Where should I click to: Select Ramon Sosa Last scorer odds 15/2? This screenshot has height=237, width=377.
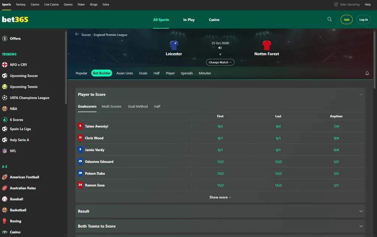pos(278,185)
